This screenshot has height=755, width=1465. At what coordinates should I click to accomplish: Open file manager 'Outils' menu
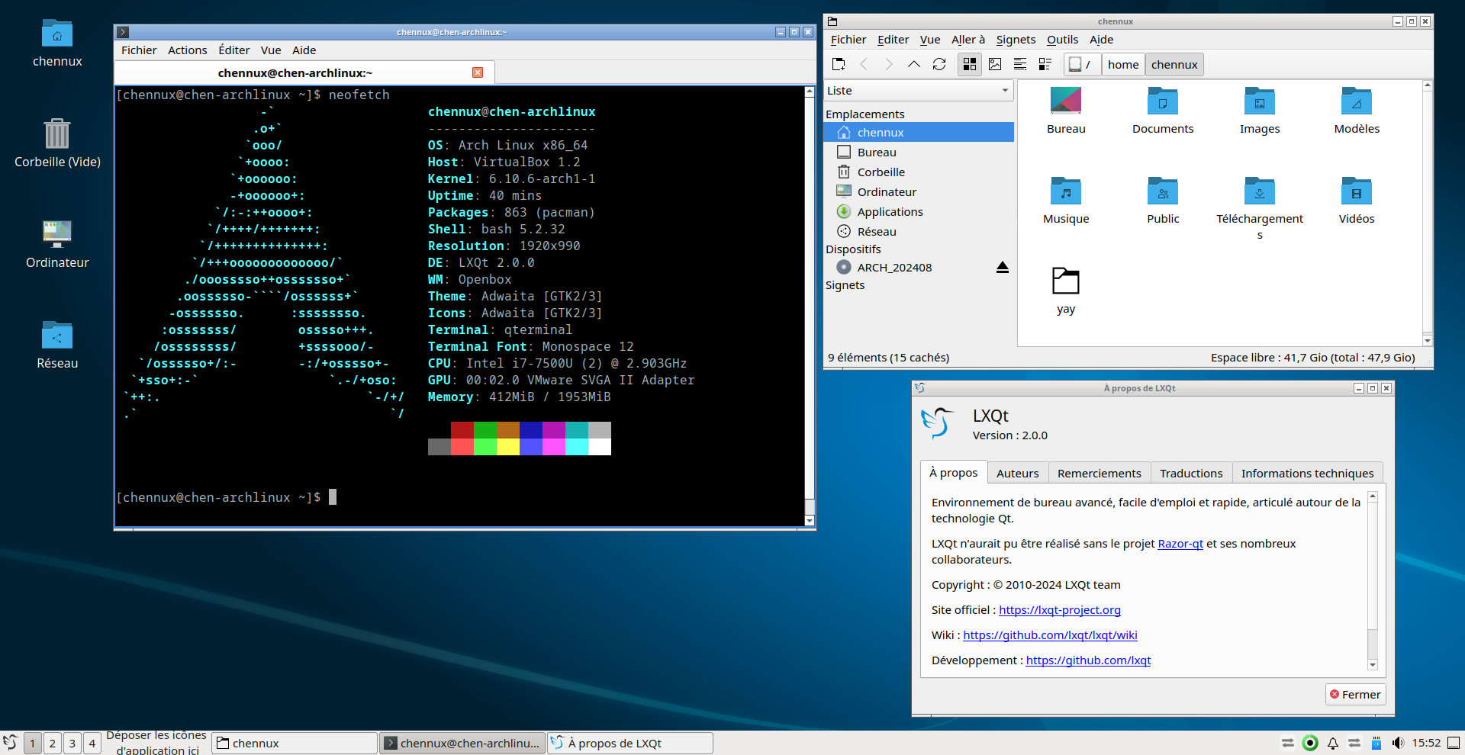1062,40
